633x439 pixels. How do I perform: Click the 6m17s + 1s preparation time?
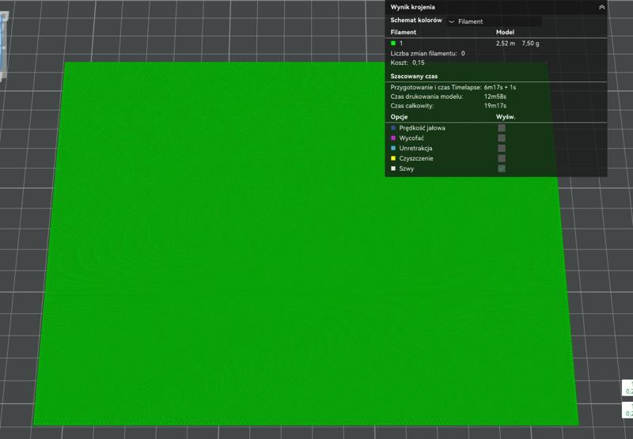pyautogui.click(x=500, y=87)
